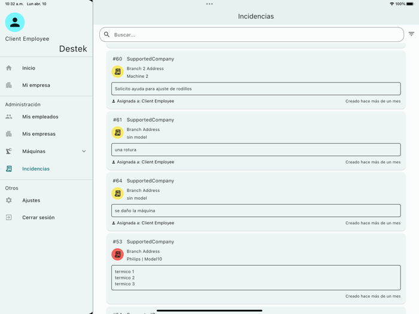
Task: Click the yellow status icon of incident #60
Action: 117,72
